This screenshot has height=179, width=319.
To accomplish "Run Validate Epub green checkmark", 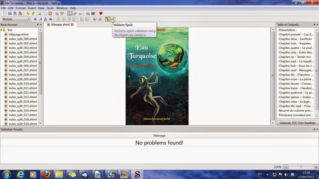I will [x=113, y=19].
